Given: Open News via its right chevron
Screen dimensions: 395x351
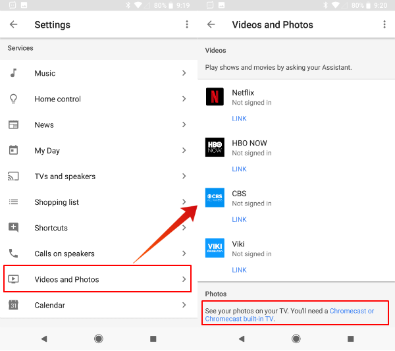Looking at the screenshot, I should [x=184, y=124].
